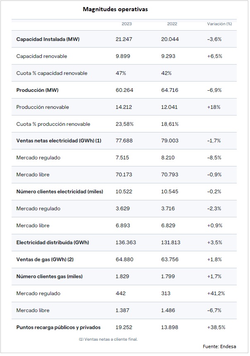Select the +41,2% gas regulated variation

click(216, 293)
